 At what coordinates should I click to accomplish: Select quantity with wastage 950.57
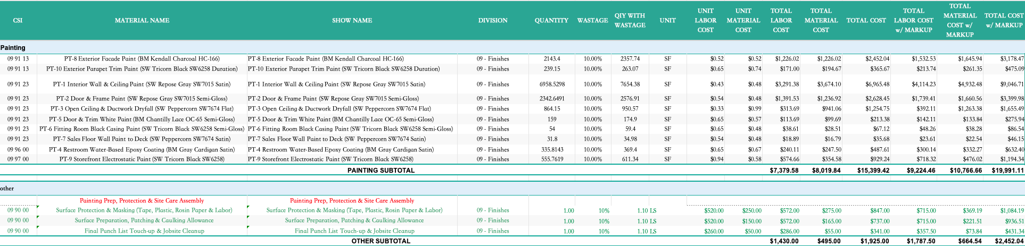630,109
